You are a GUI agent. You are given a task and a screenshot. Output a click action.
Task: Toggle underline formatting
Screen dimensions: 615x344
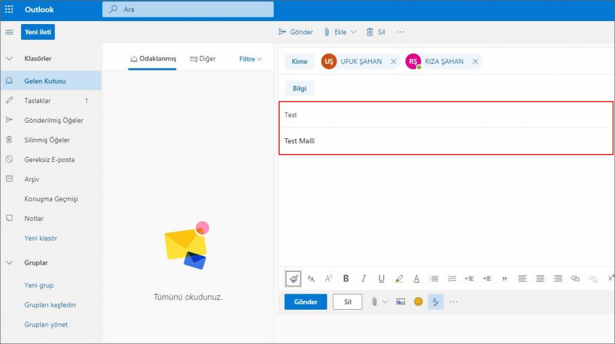coord(381,278)
